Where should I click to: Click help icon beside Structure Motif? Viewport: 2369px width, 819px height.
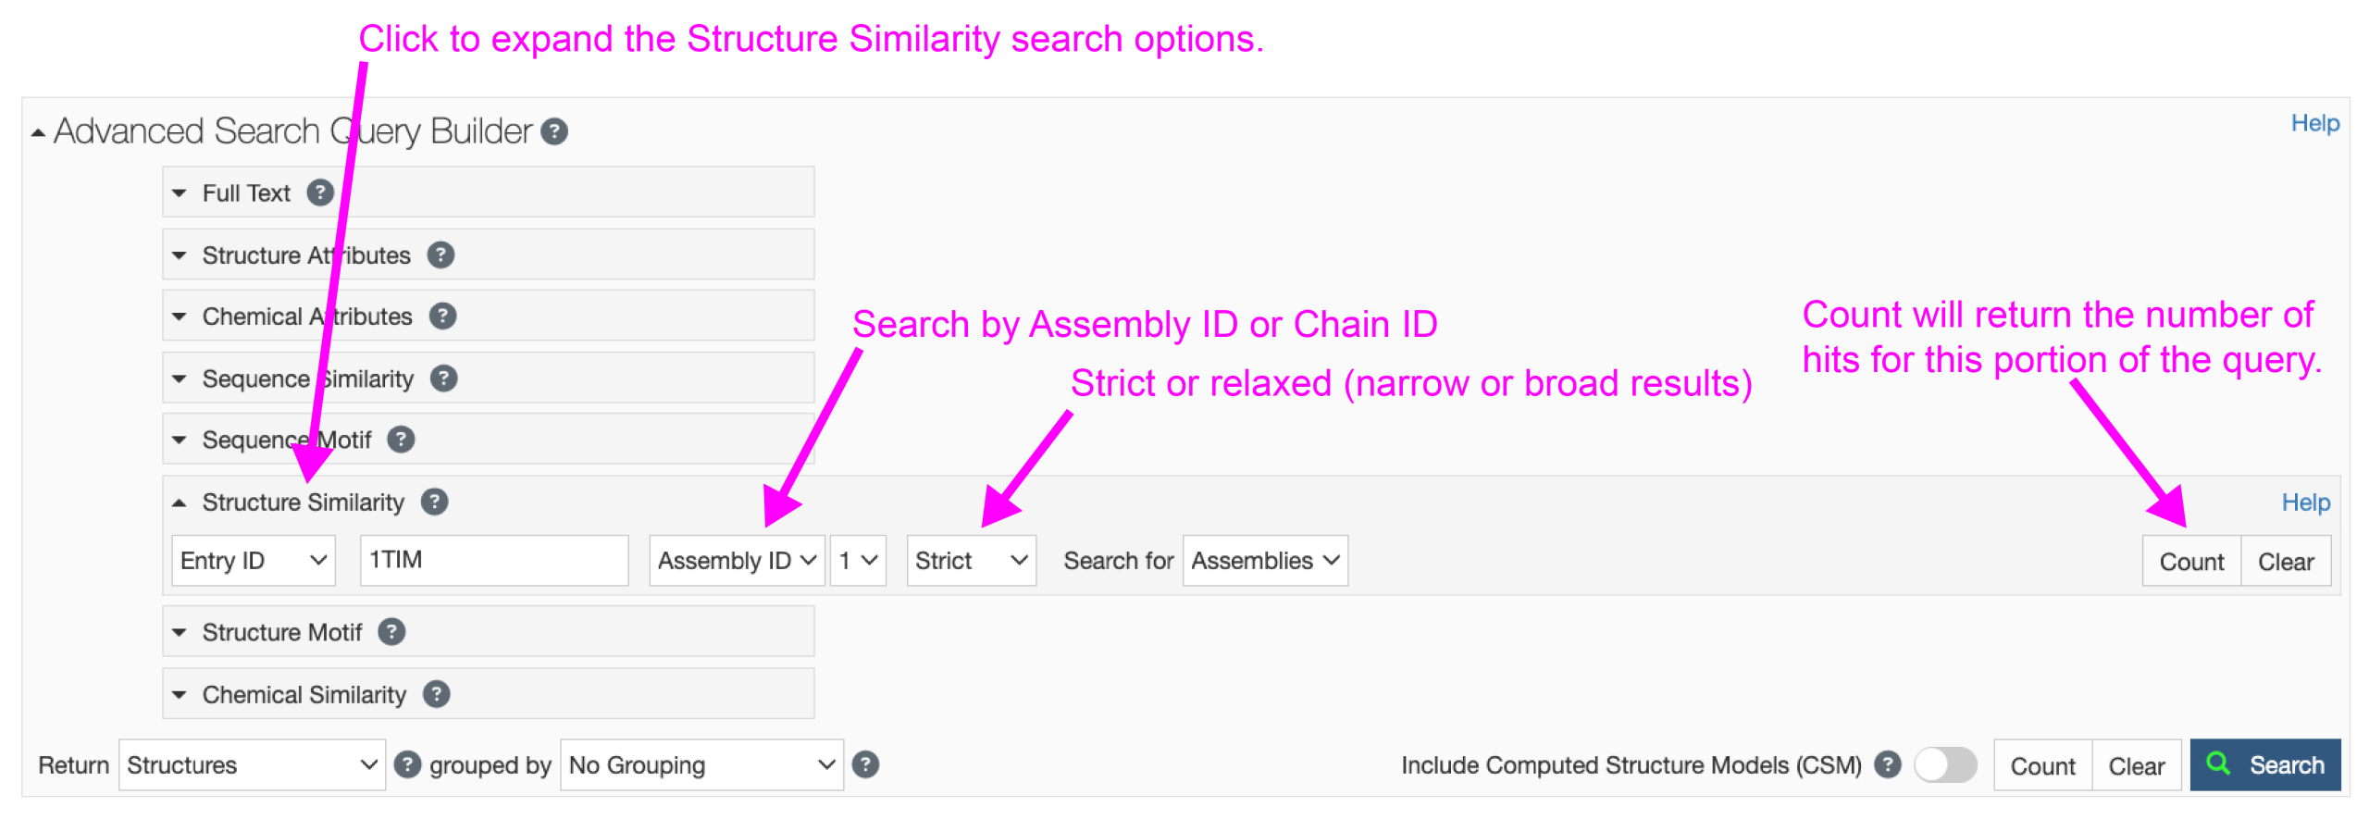pos(391,632)
